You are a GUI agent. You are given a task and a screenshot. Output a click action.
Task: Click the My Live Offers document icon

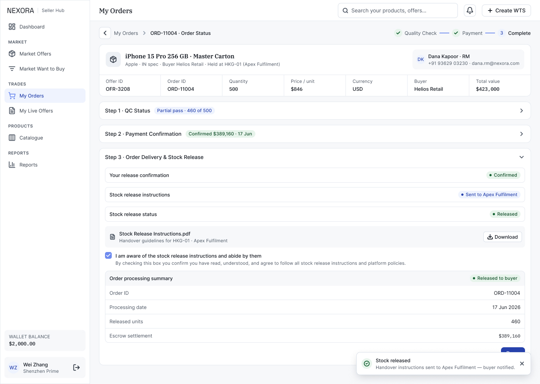coord(12,111)
